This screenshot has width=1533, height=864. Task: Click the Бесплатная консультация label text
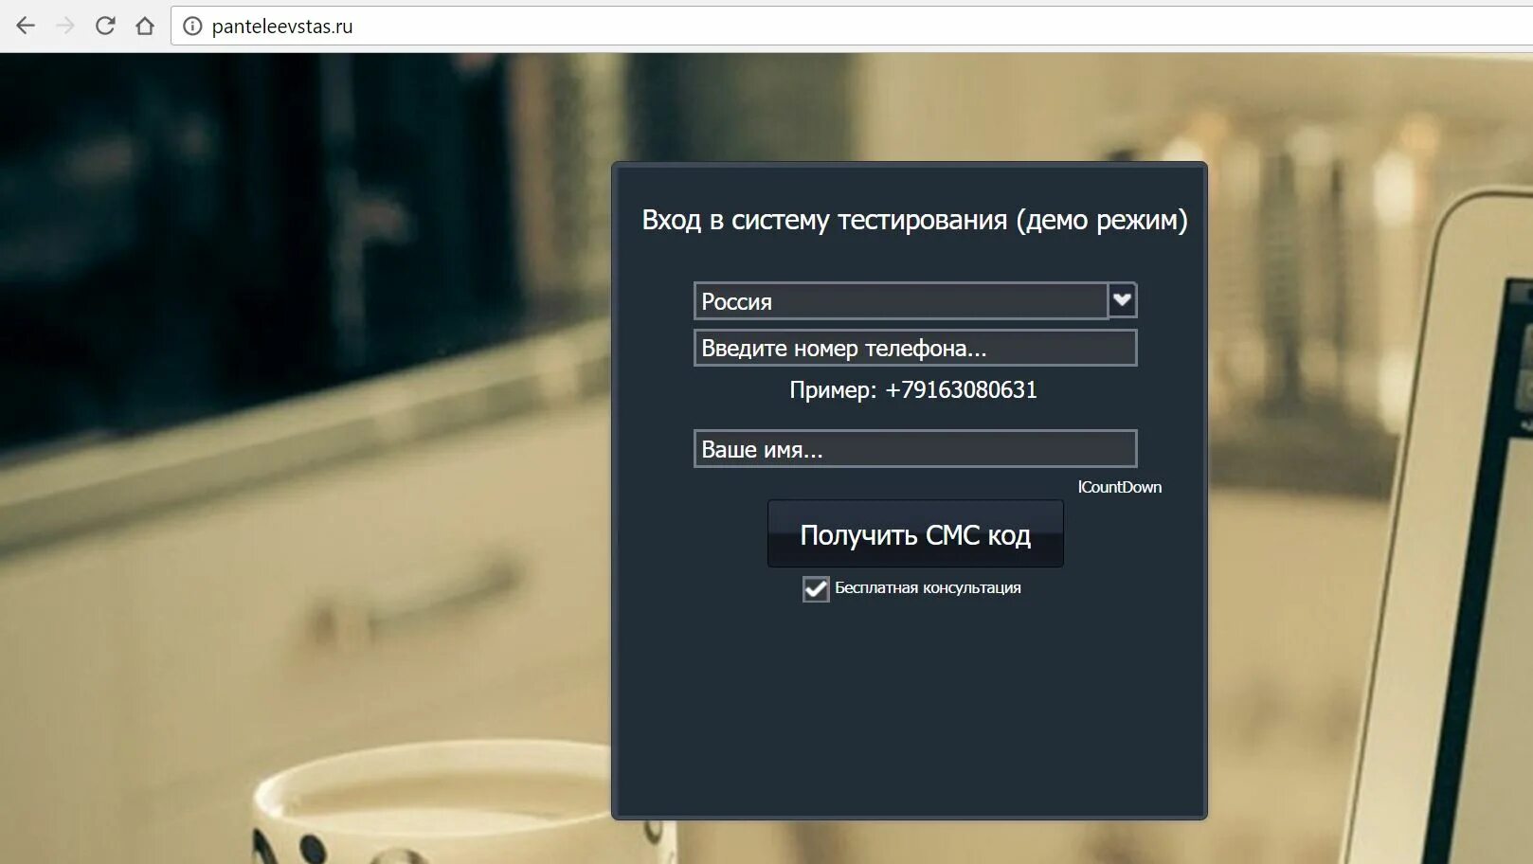click(x=928, y=588)
